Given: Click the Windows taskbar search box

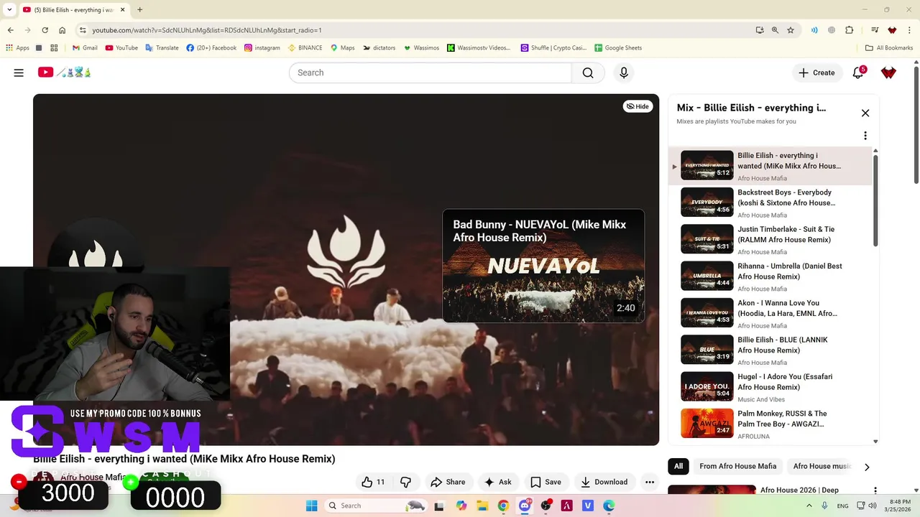Looking at the screenshot, I should point(377,506).
